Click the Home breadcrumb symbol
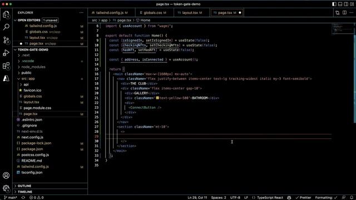 tap(143, 20)
